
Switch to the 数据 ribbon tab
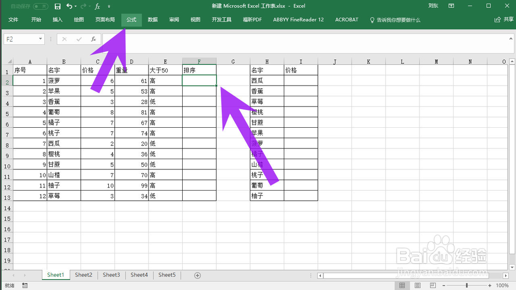point(153,20)
